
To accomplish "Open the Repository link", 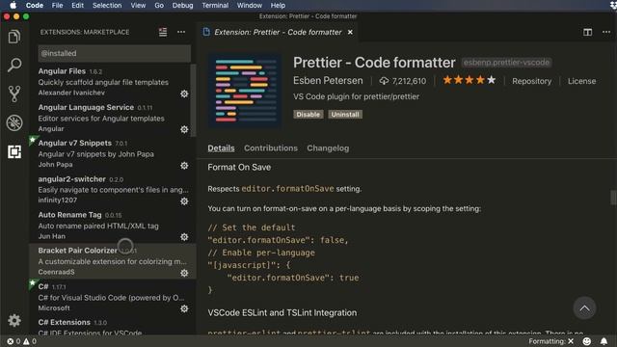I will tap(531, 81).
